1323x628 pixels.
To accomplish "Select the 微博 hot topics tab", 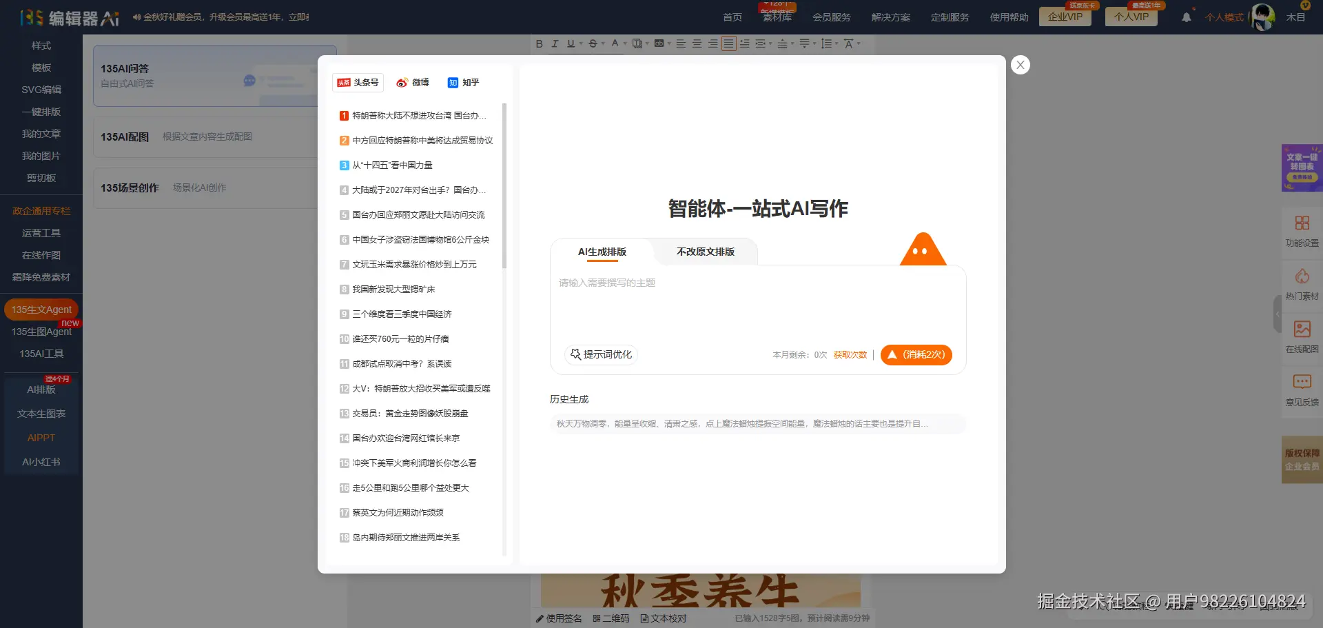I will 413,83.
